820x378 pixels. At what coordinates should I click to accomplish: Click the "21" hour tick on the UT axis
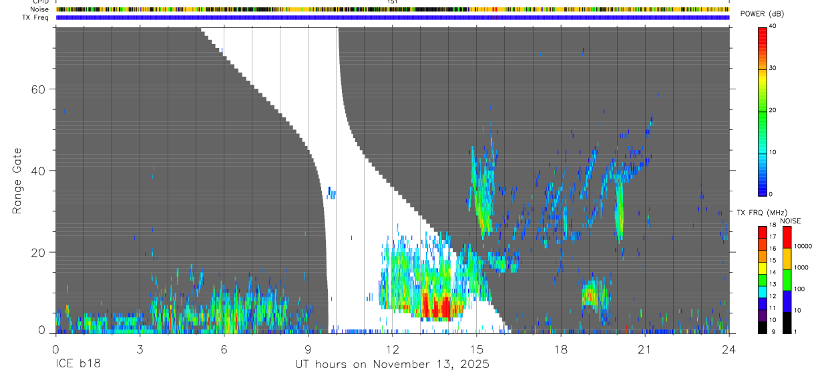[645, 349]
